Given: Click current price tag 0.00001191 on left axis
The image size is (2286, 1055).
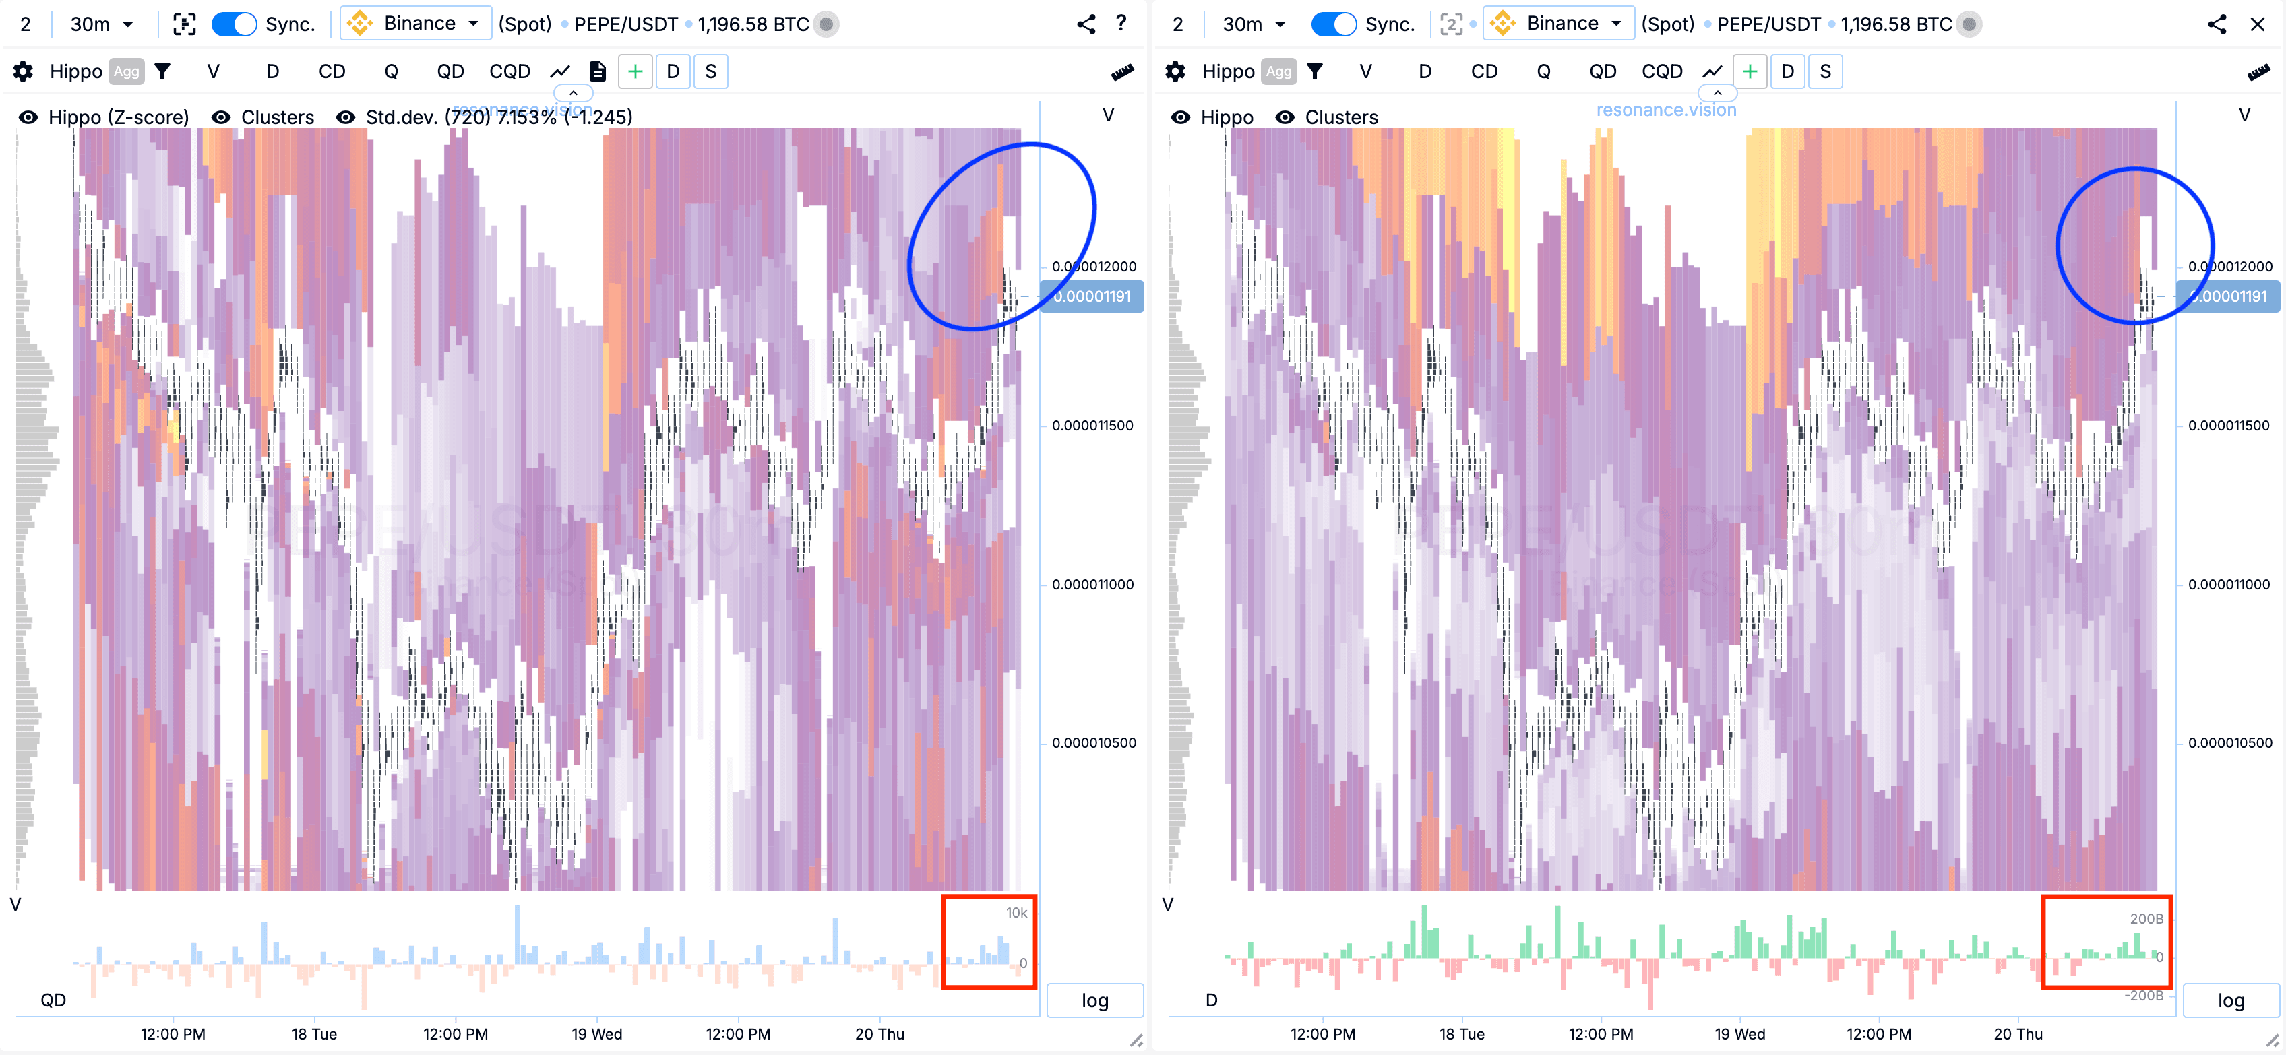Looking at the screenshot, I should point(1092,296).
